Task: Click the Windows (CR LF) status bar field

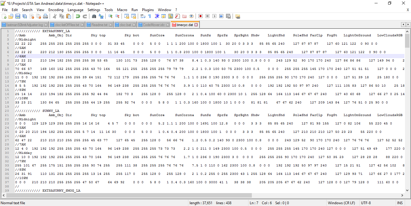Action: tap(341, 203)
